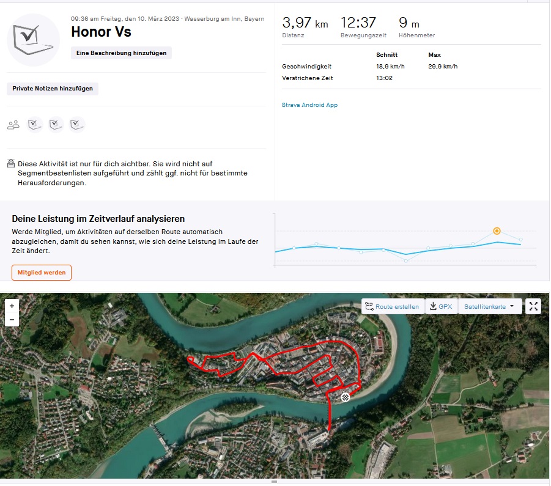The image size is (551, 486).
Task: Download the GPX file
Action: [x=442, y=306]
